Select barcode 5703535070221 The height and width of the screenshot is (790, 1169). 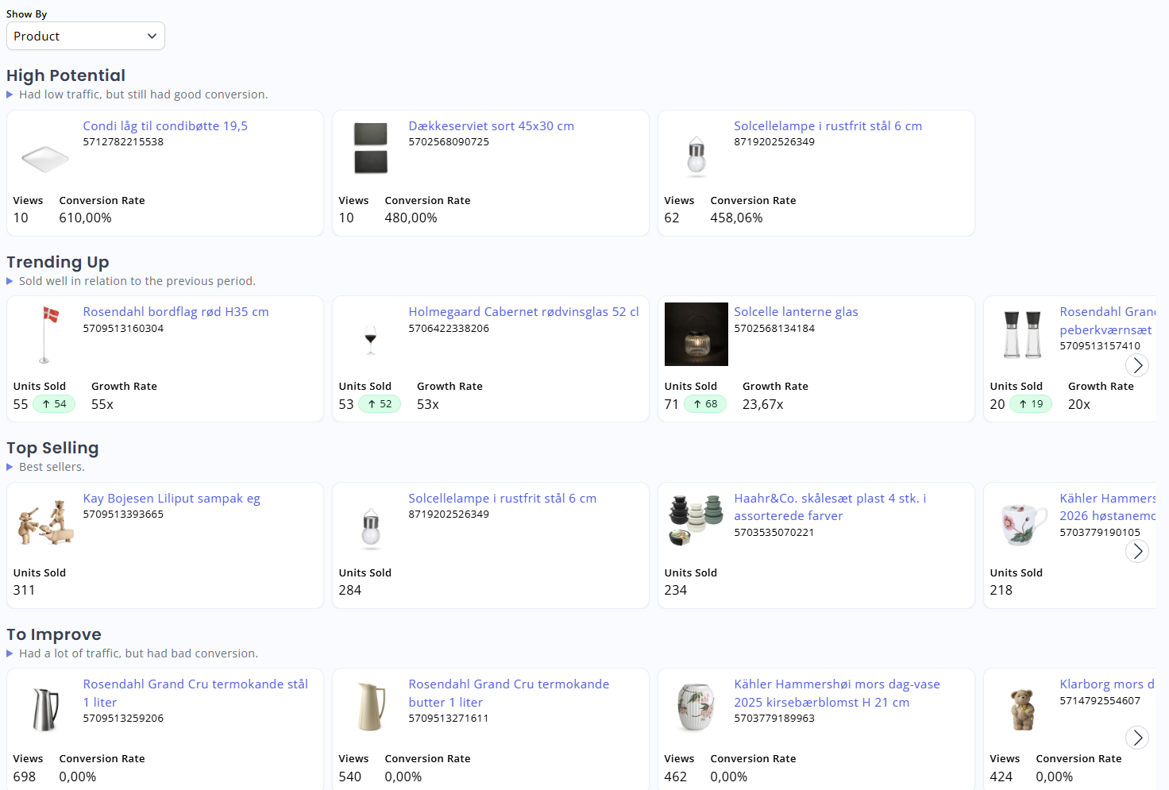[774, 533]
